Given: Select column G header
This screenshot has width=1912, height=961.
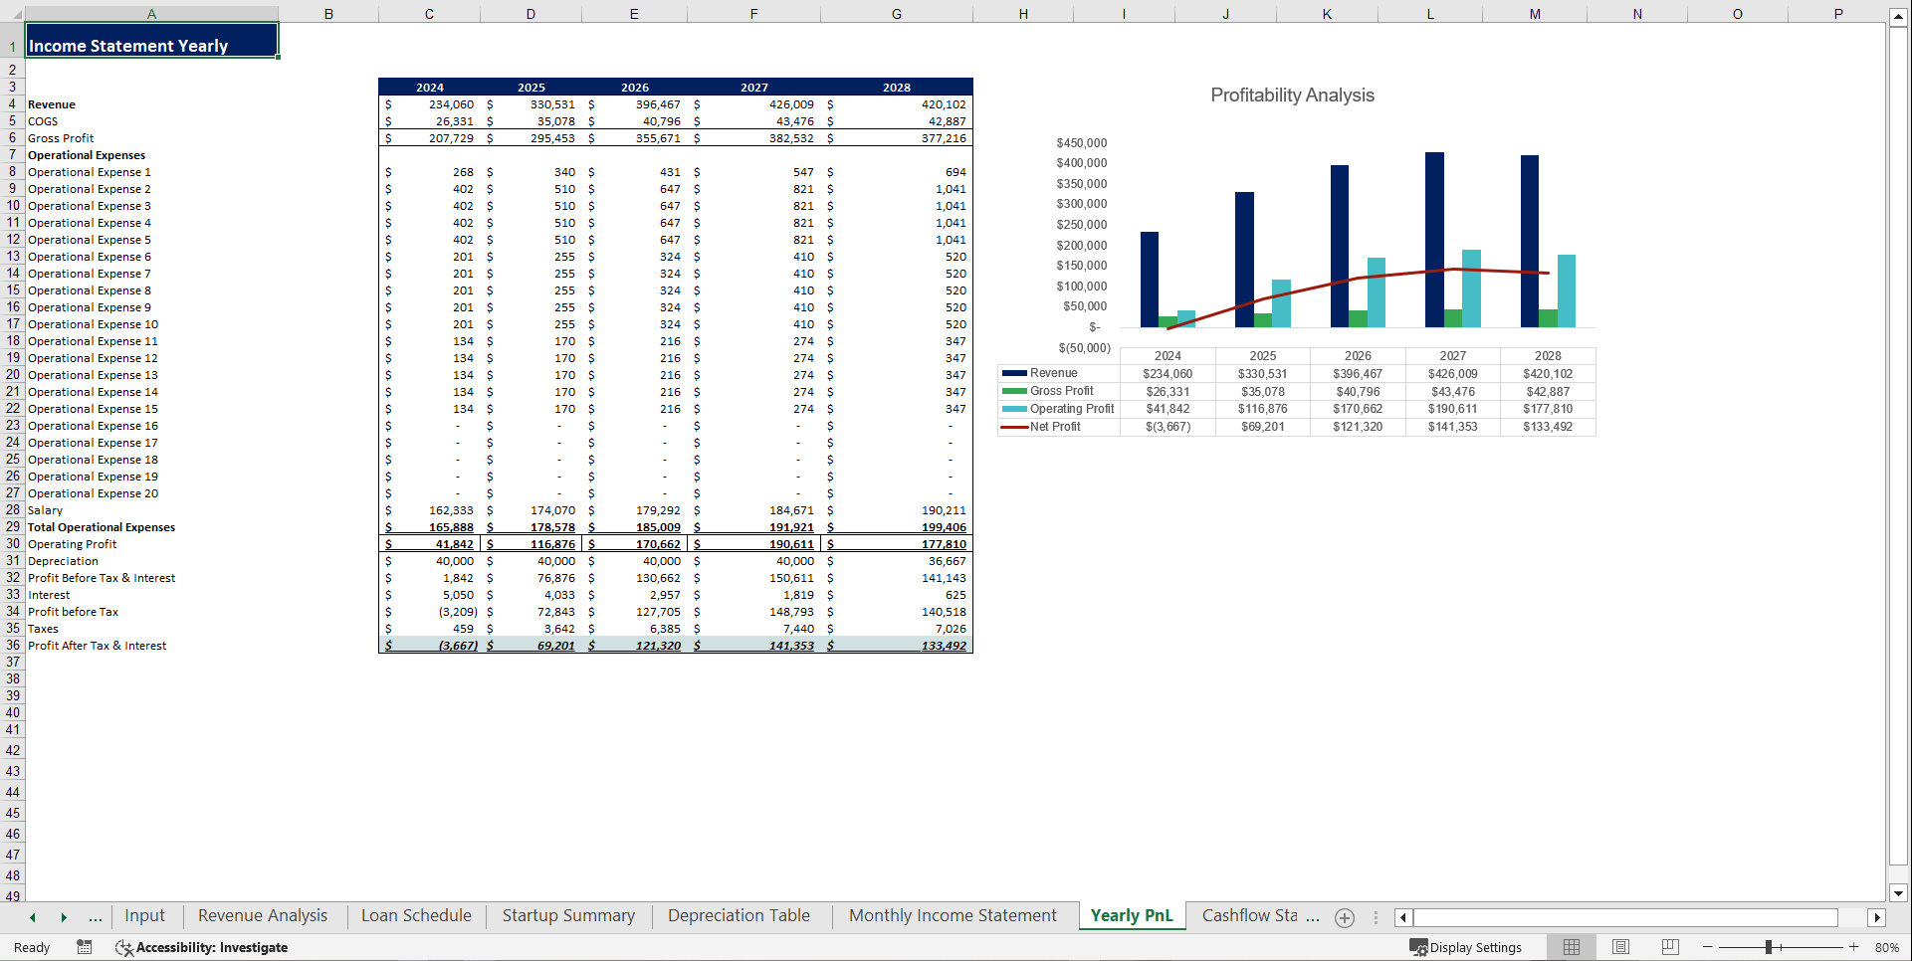Looking at the screenshot, I should (x=896, y=13).
